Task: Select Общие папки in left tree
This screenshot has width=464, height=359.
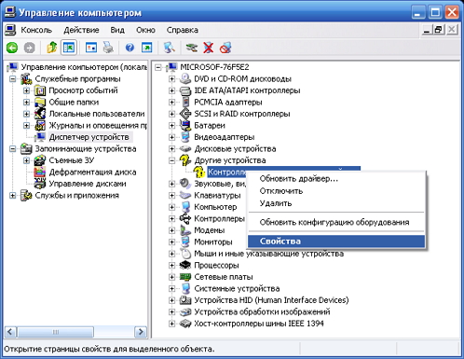Action: [74, 103]
